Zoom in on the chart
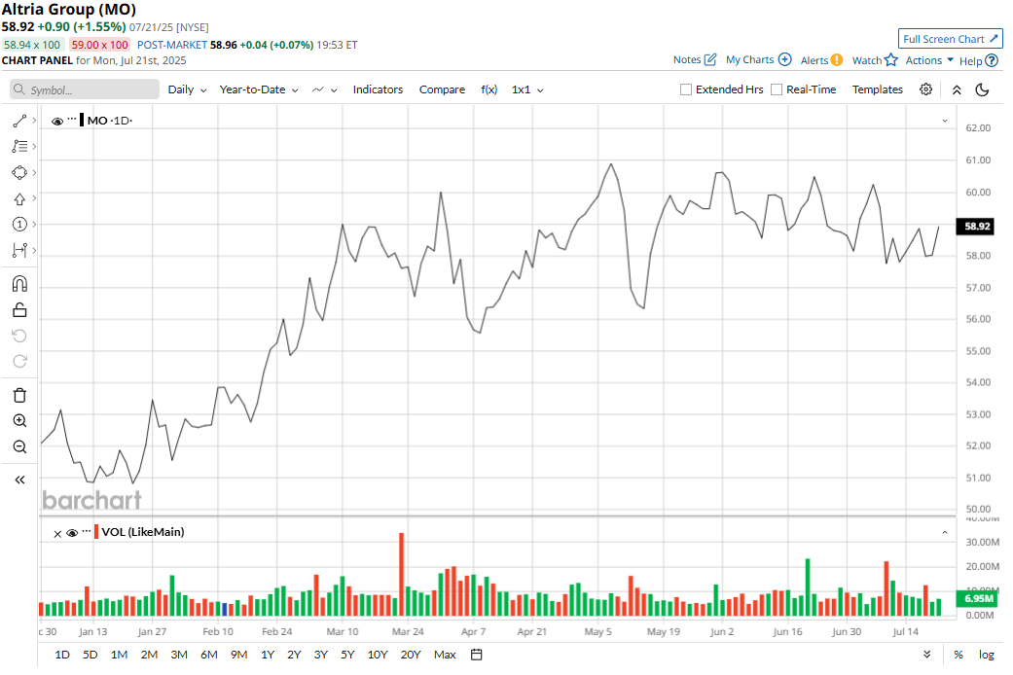 [20, 421]
